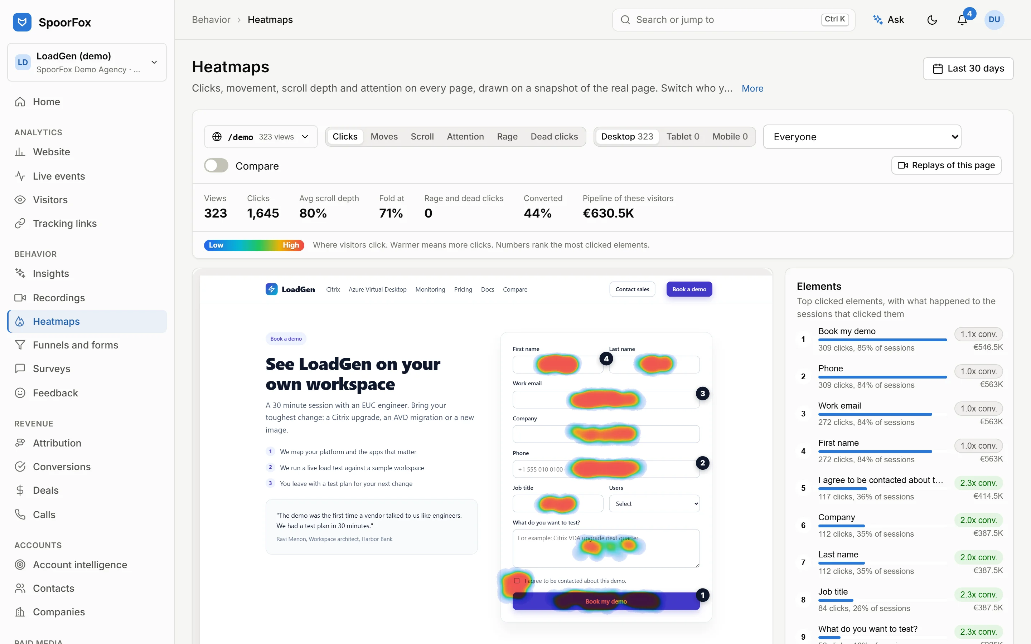Open Insights sparkle item
Image resolution: width=1031 pixels, height=644 pixels.
(87, 273)
